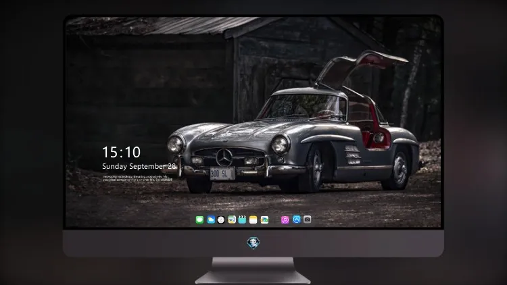Open the Maps app icon in the dock
The height and width of the screenshot is (285, 507).
(x=232, y=219)
